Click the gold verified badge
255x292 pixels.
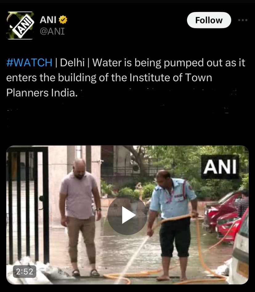coord(63,20)
